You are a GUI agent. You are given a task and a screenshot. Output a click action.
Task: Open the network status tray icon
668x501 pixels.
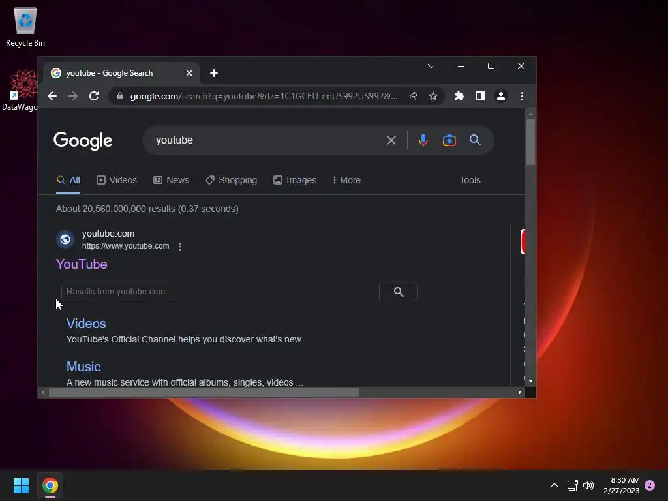573,485
